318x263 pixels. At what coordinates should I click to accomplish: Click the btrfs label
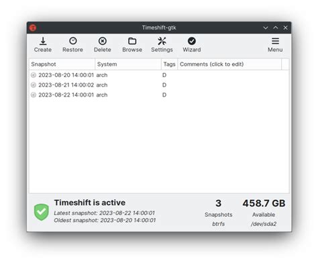pyautogui.click(x=219, y=224)
